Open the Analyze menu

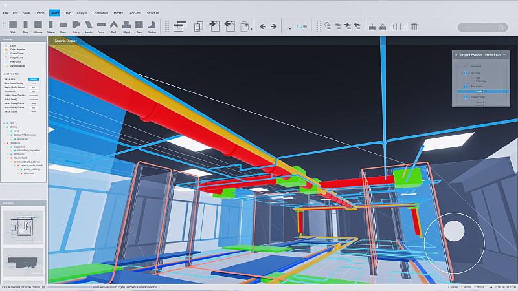click(82, 13)
